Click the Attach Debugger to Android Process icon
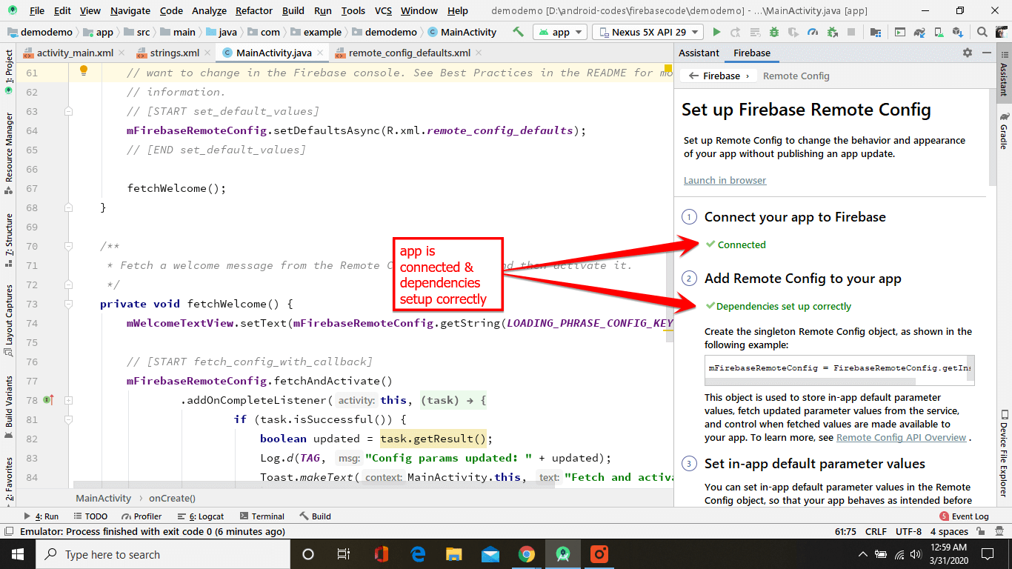 832,32
